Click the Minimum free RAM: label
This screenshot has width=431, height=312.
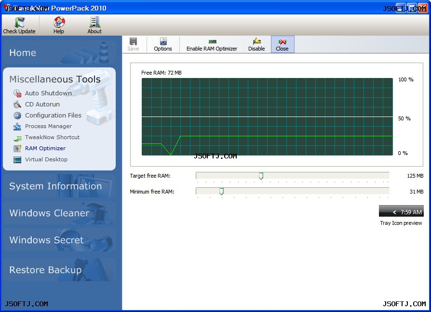pyautogui.click(x=152, y=192)
